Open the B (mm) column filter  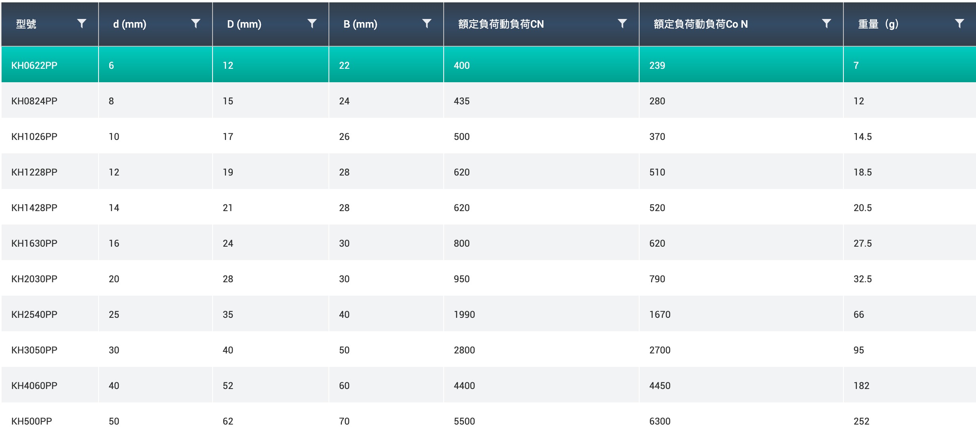427,24
